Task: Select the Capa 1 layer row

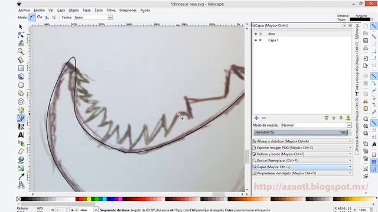Action: tap(302, 40)
